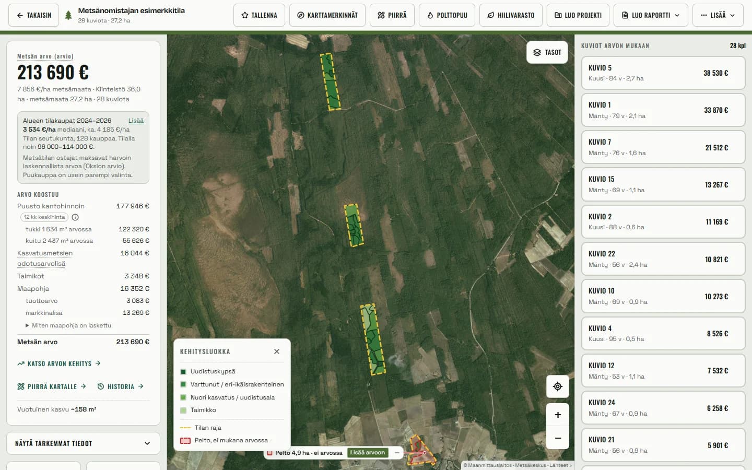Click the Uudistuskypsä legend color swatch
Image resolution: width=752 pixels, height=470 pixels.
click(x=183, y=372)
